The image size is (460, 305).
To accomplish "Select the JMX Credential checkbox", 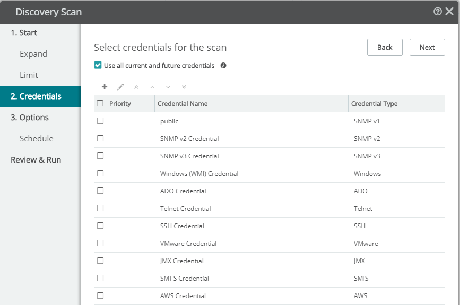I will pos(100,261).
